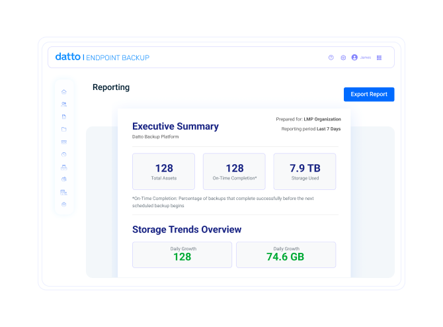Click the datto Endpoint Backup logo

(x=102, y=58)
